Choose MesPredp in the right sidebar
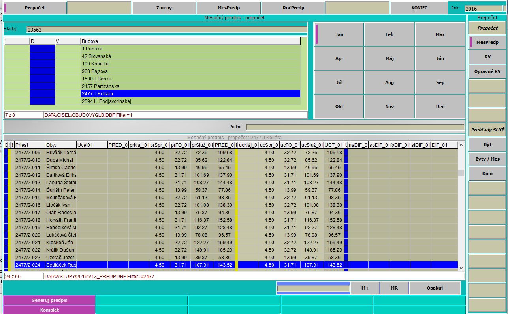 (x=487, y=42)
